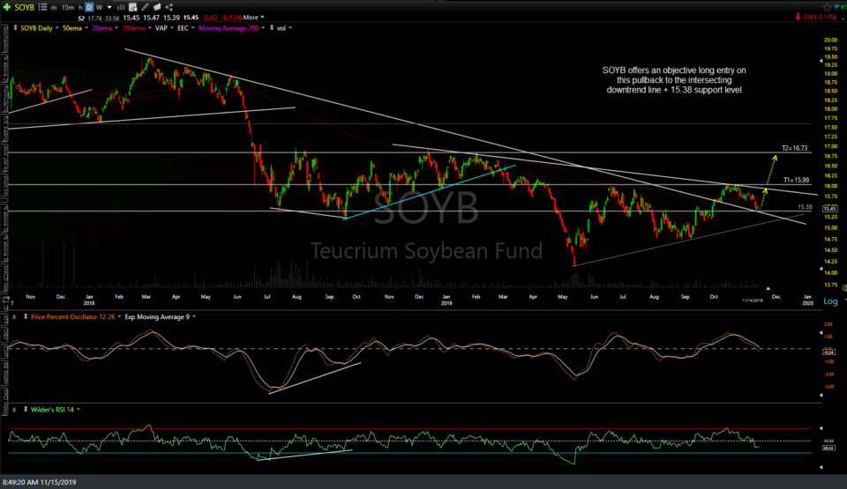847x489 pixels.
Task: Click the T1=15.99 target label
Action: (x=796, y=181)
